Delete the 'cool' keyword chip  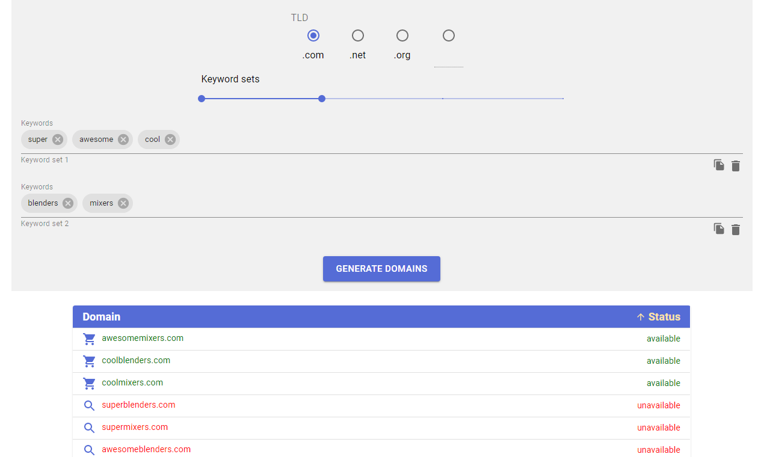click(169, 139)
